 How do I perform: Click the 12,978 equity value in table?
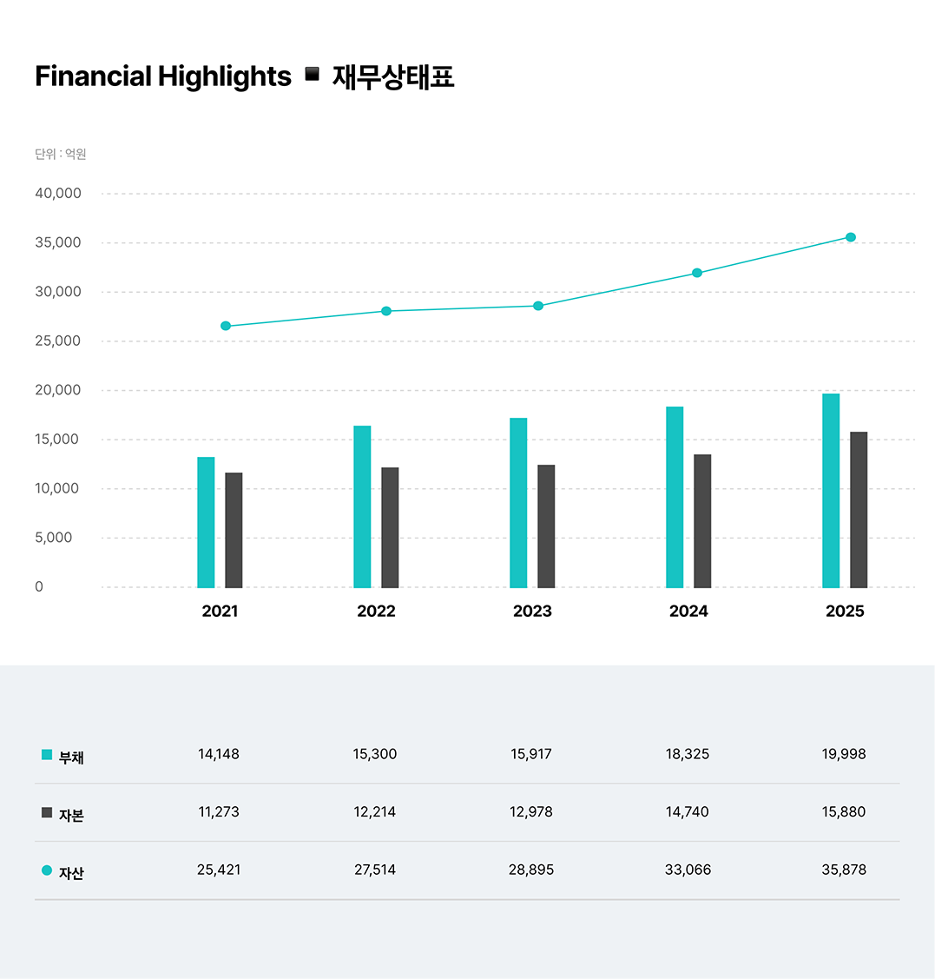pos(531,812)
